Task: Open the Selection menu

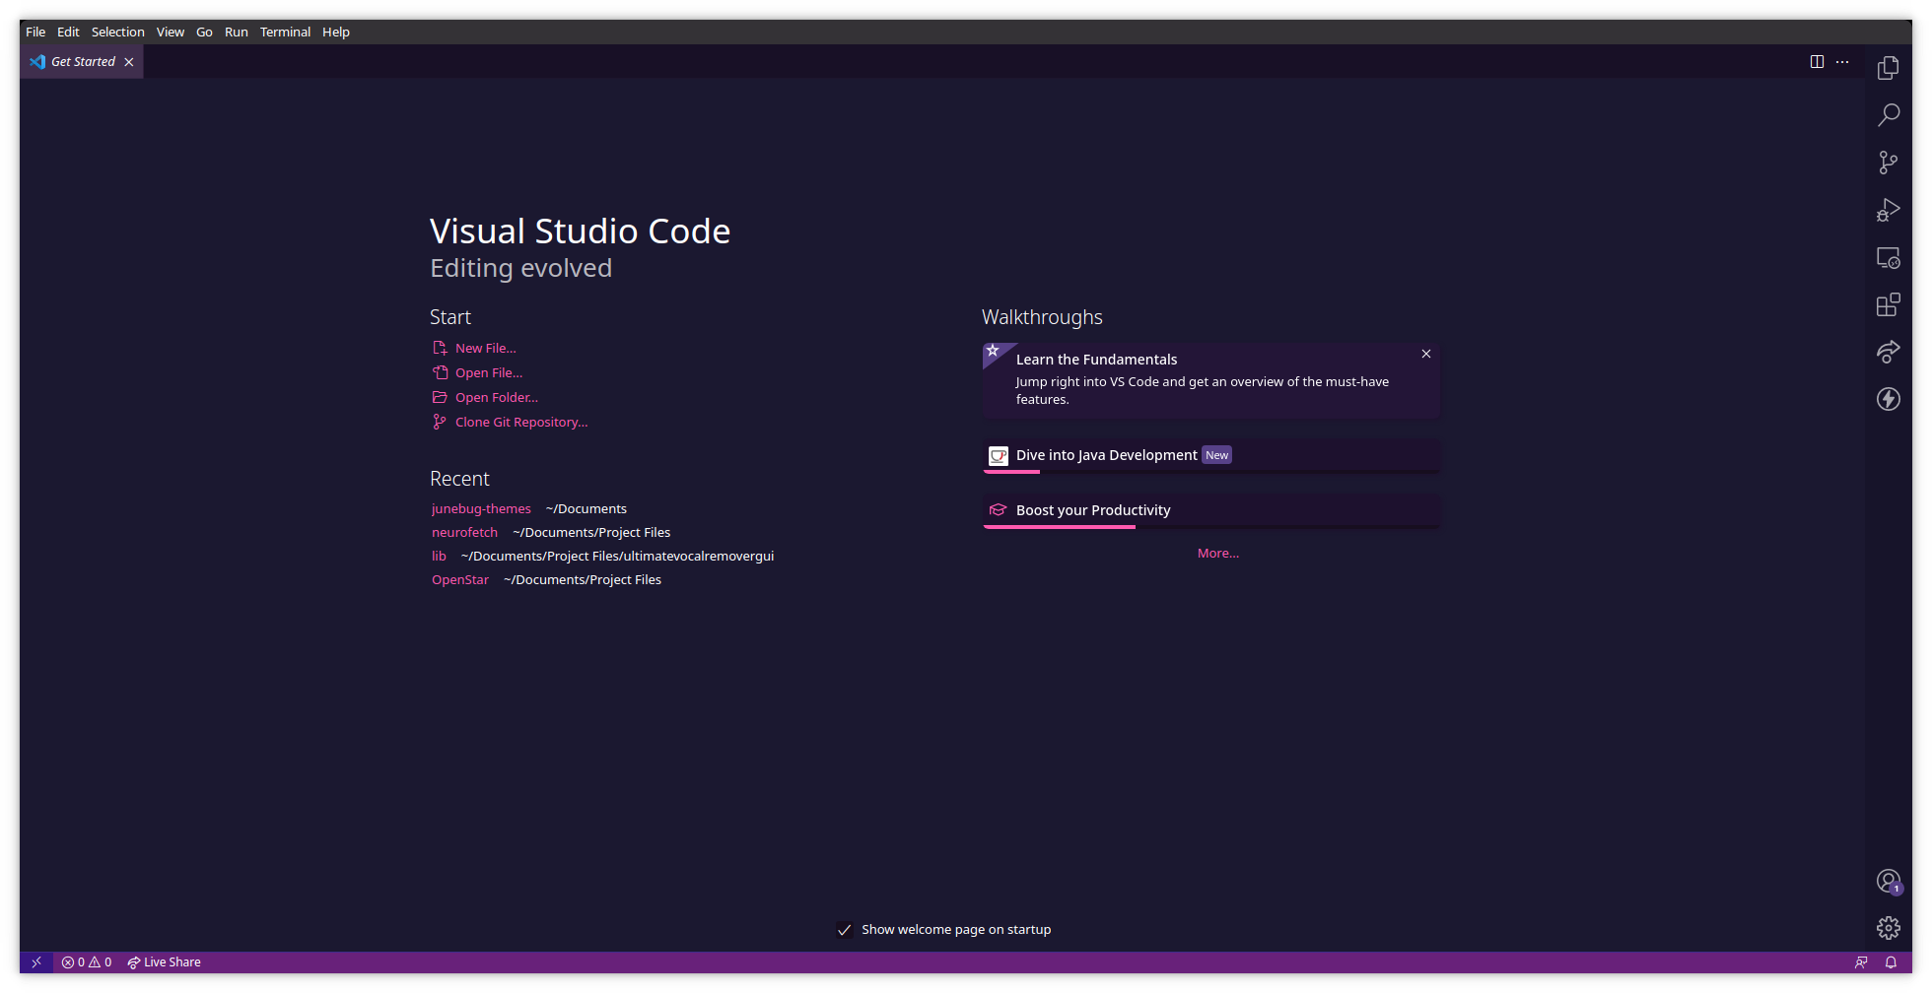Action: coord(118,32)
